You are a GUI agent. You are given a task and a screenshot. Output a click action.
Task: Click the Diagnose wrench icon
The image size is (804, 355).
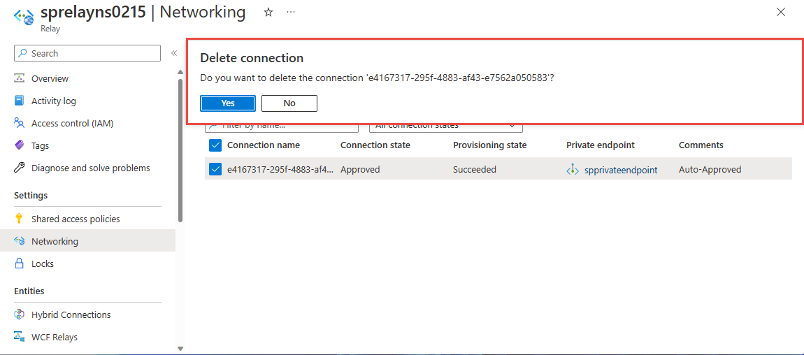20,168
